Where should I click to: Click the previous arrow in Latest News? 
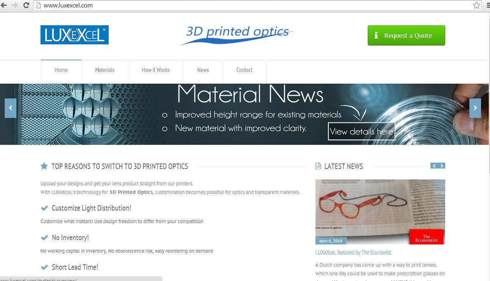point(434,166)
